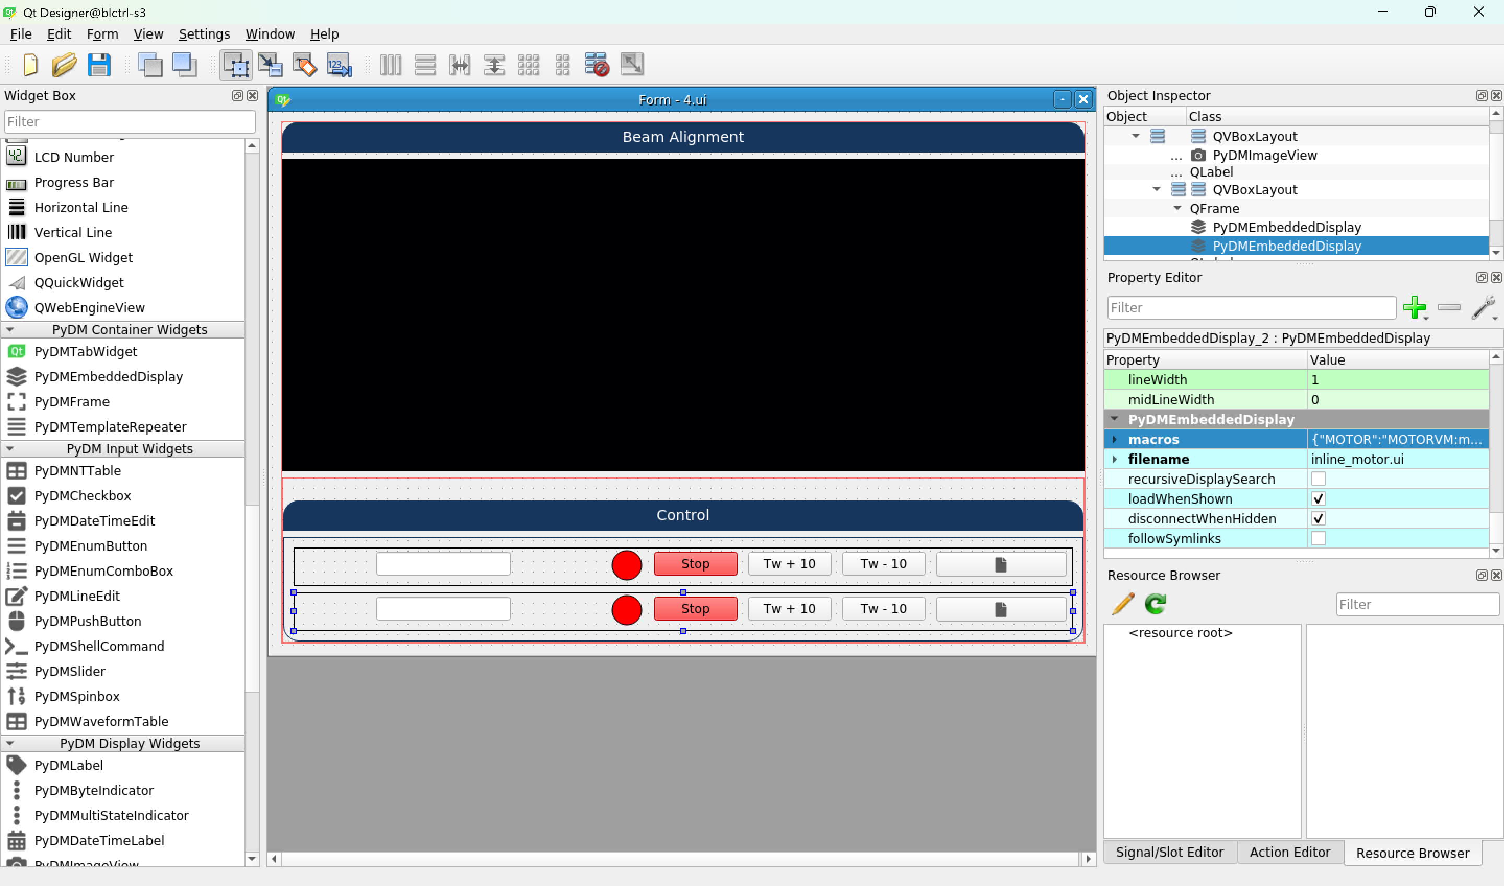Expand the macros property row

pyautogui.click(x=1114, y=439)
